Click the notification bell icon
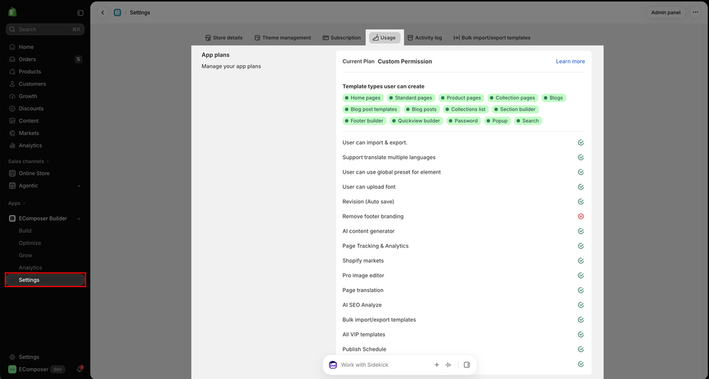Screen dimensions: 709x379 [x=80, y=369]
